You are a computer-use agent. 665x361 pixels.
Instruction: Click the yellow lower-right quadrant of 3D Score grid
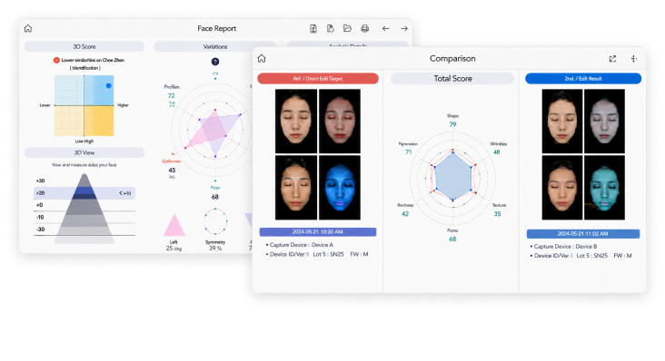tap(99, 121)
